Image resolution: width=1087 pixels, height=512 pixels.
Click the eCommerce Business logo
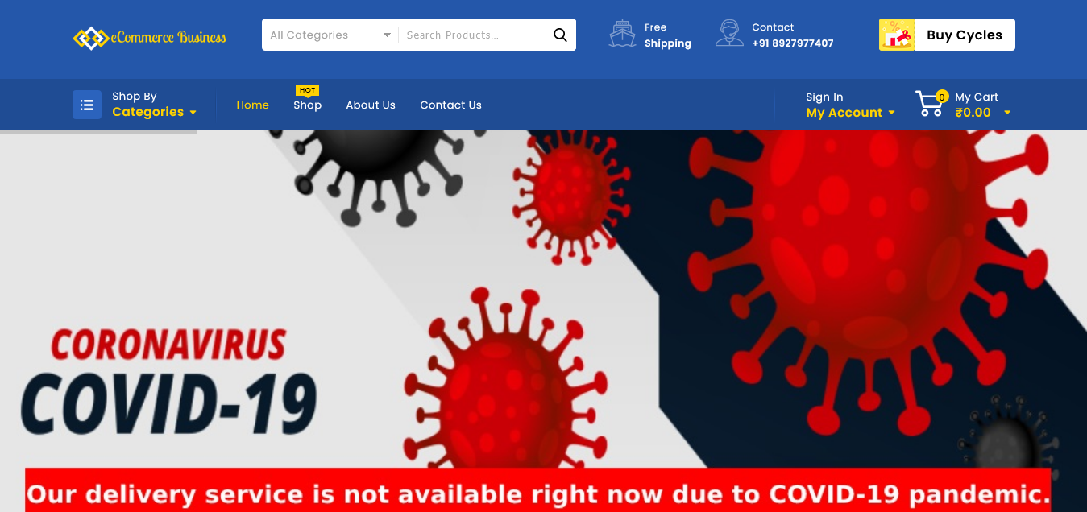click(x=150, y=37)
